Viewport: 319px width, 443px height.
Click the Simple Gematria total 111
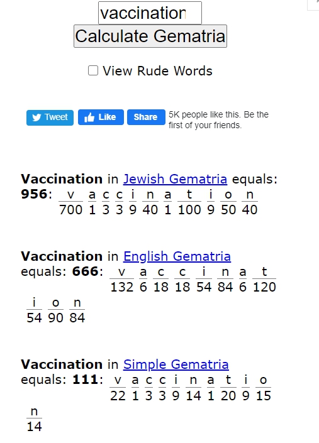click(85, 380)
